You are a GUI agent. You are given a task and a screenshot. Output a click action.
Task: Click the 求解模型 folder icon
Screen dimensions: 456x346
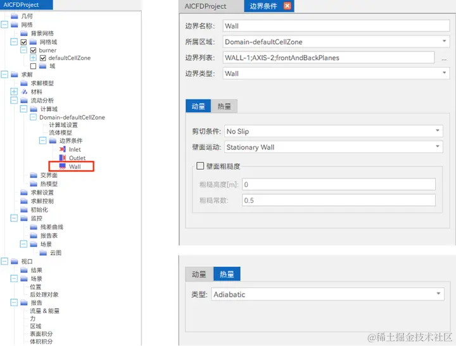pyautogui.click(x=24, y=83)
